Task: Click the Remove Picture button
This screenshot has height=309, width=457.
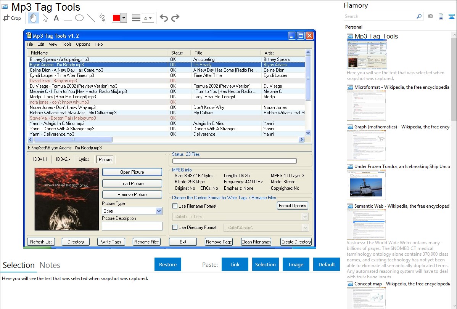Action: coord(132,195)
